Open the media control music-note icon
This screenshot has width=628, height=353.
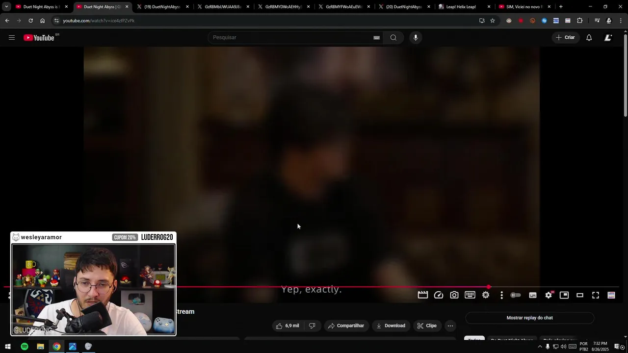click(597, 21)
